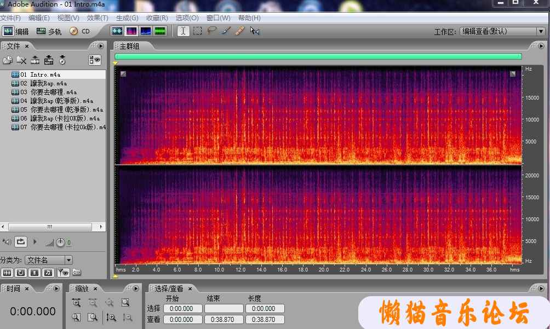Click the close file icon in Files panel
Screen dimensions: 550x329
tap(21, 60)
